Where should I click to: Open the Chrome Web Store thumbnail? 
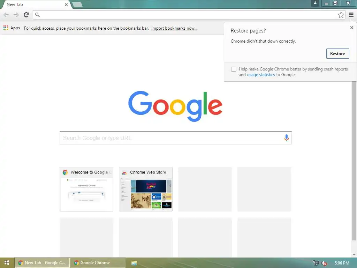click(x=146, y=189)
